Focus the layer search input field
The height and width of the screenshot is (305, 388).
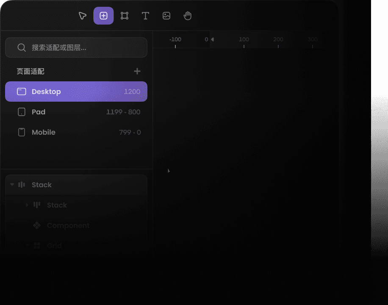(80, 47)
